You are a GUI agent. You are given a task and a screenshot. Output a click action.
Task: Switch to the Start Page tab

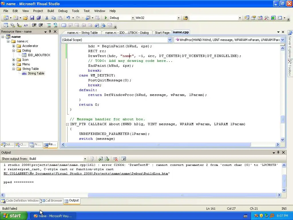click(162, 33)
